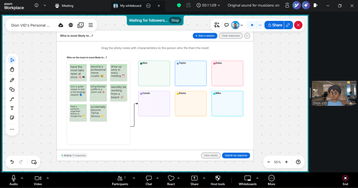Image resolution: width=358 pixels, height=188 pixels.
Task: Open Whiteboards menu
Action: click(x=248, y=180)
